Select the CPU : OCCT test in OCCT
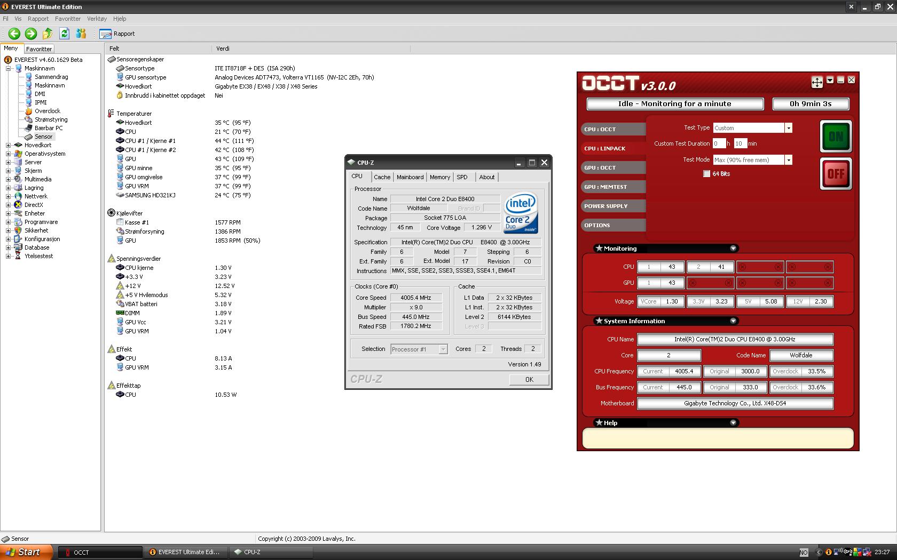The image size is (897, 560). [613, 129]
